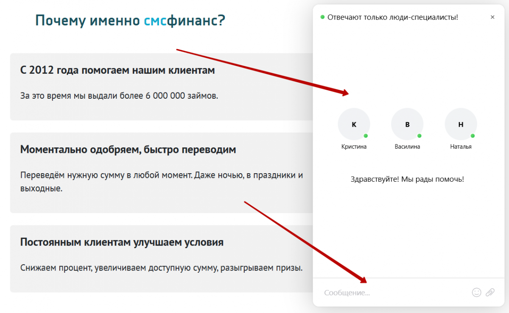Click the name label Кристина
509x313 pixels.
point(354,147)
